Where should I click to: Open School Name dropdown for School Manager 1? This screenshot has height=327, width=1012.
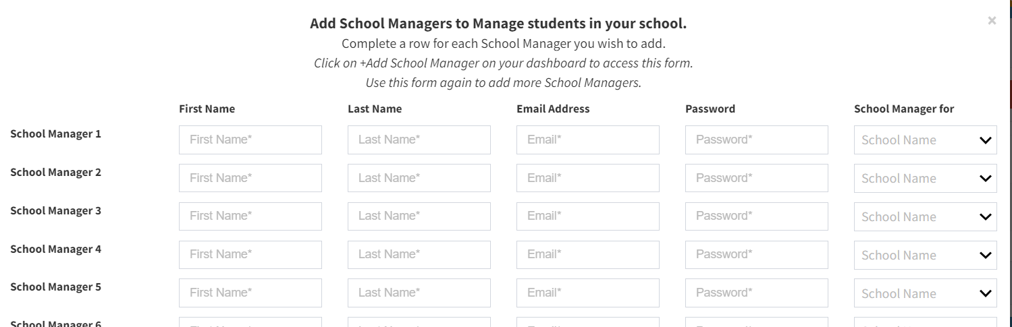[925, 140]
